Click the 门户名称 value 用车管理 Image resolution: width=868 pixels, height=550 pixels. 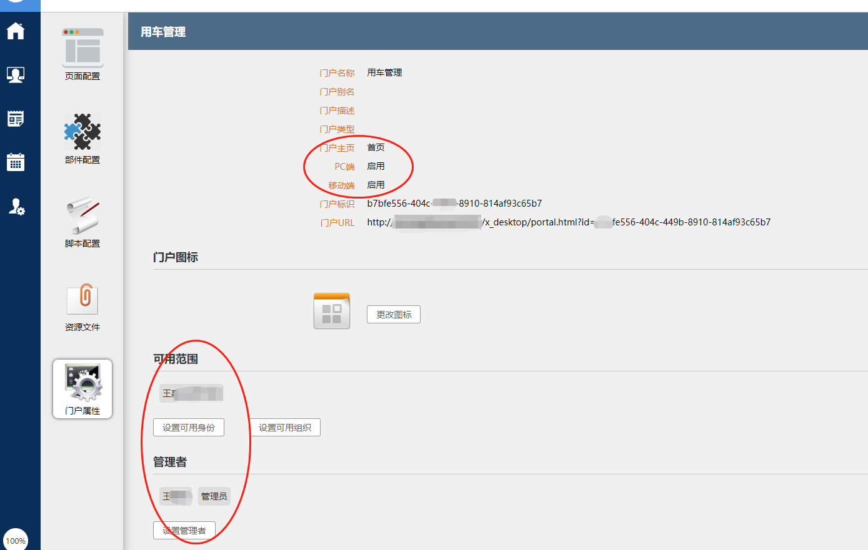pyautogui.click(x=384, y=72)
